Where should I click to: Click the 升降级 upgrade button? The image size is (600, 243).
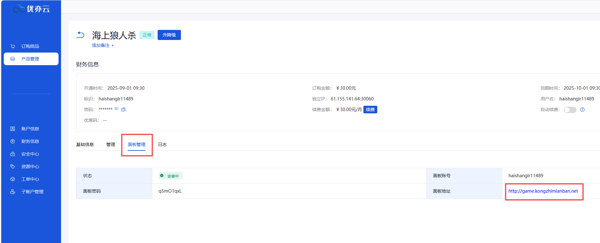169,35
